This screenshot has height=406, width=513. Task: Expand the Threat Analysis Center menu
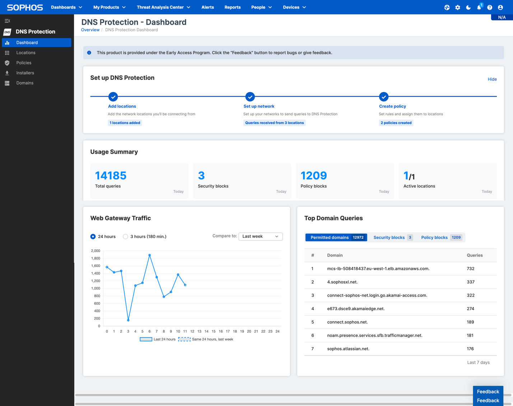tap(163, 7)
